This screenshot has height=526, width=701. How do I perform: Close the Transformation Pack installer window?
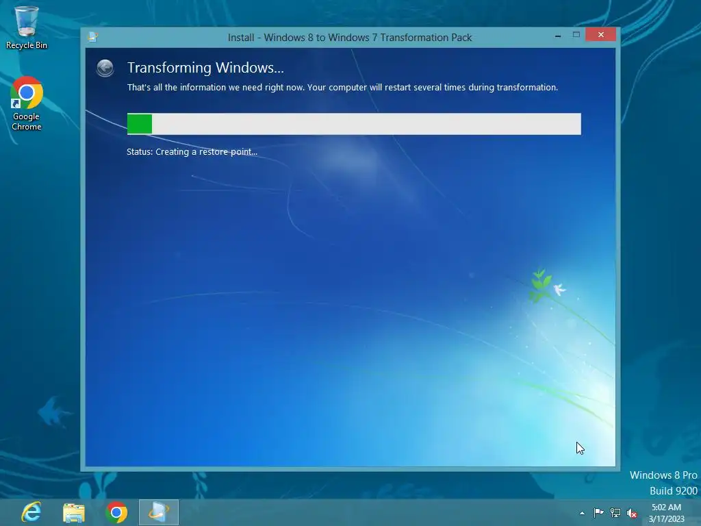tap(600, 34)
